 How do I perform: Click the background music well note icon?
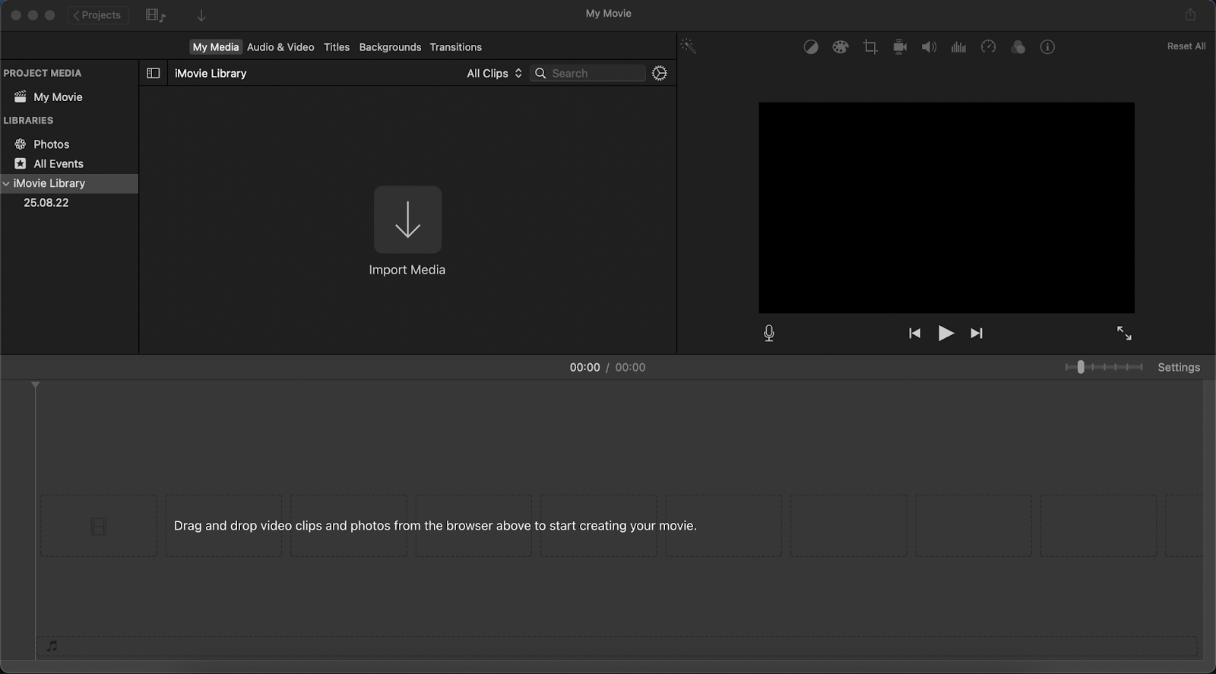pyautogui.click(x=52, y=646)
